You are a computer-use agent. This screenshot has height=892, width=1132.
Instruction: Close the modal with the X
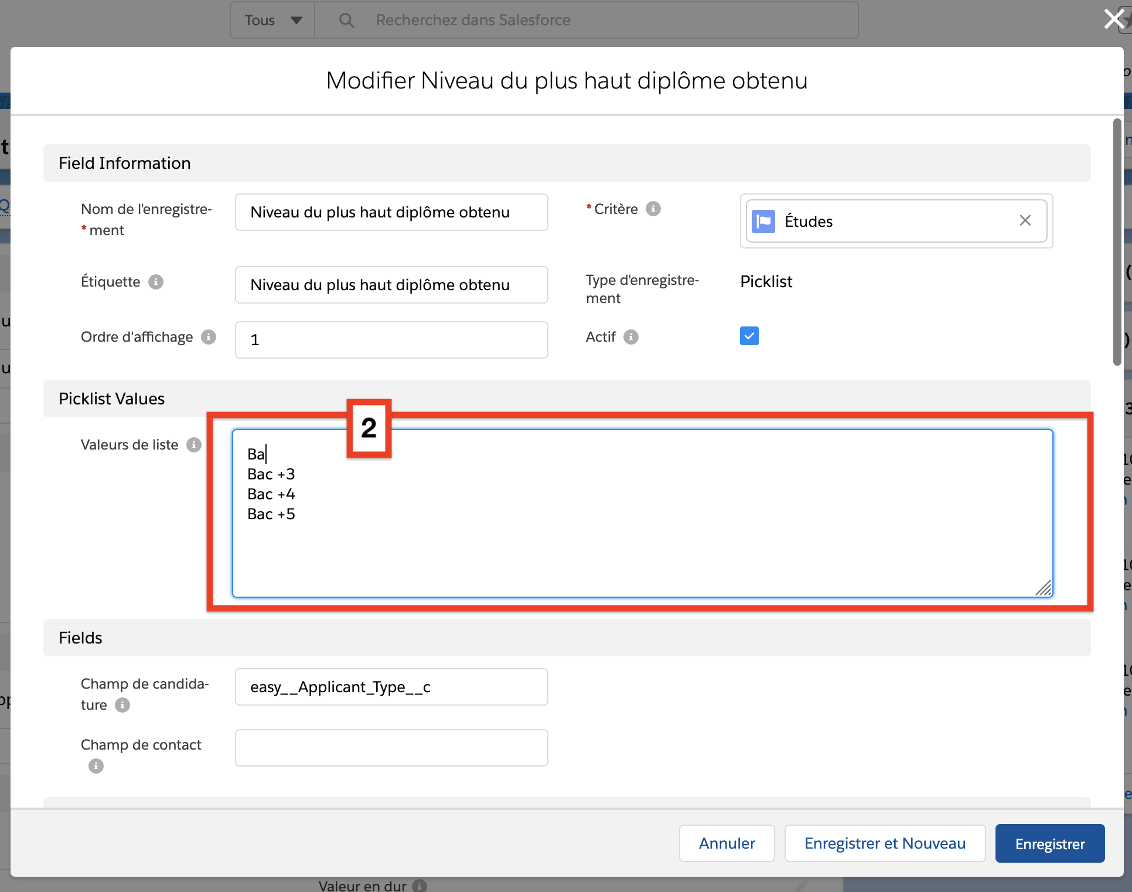pos(1114,19)
